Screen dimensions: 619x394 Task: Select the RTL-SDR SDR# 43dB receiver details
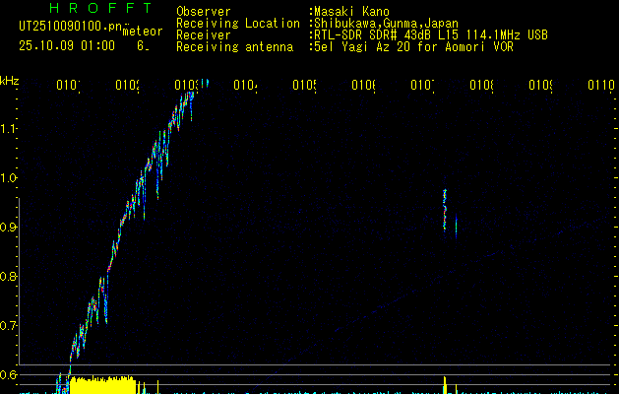click(431, 35)
